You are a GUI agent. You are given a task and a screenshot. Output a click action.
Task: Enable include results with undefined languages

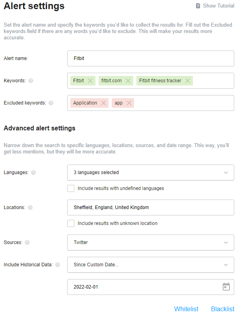coord(71,188)
